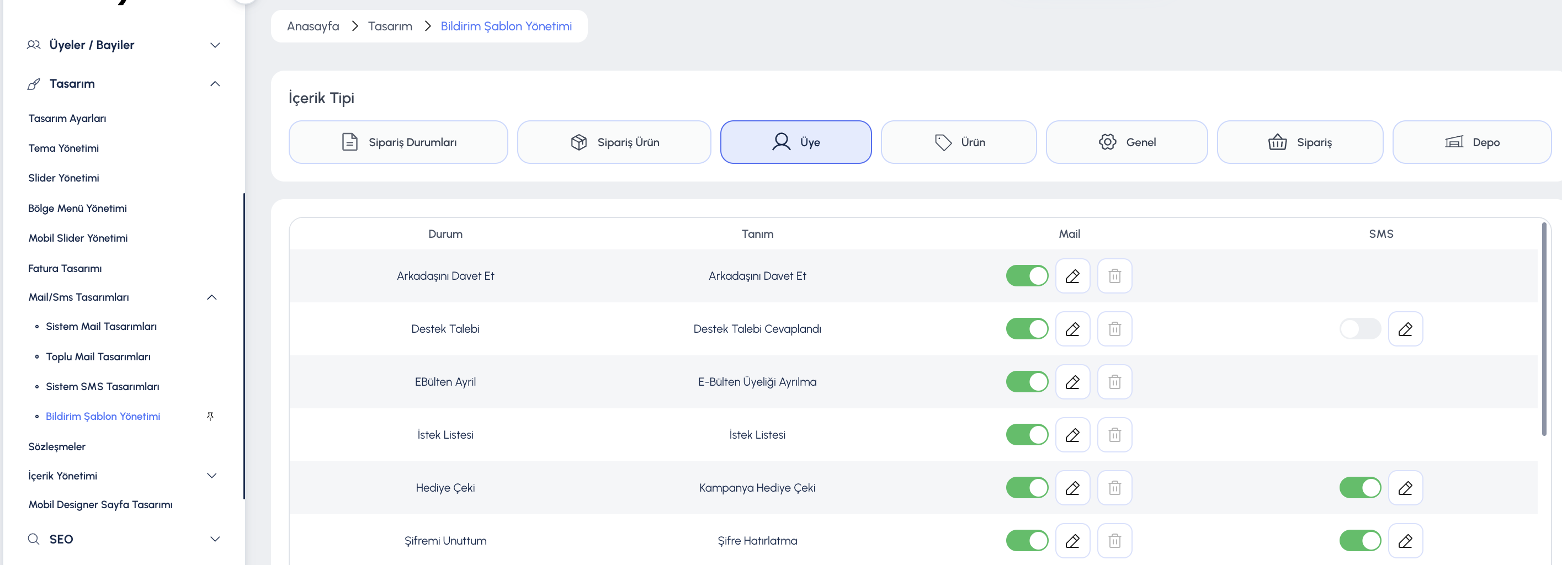
Task: Open Sistem SMS Tasarımları link
Action: point(103,387)
